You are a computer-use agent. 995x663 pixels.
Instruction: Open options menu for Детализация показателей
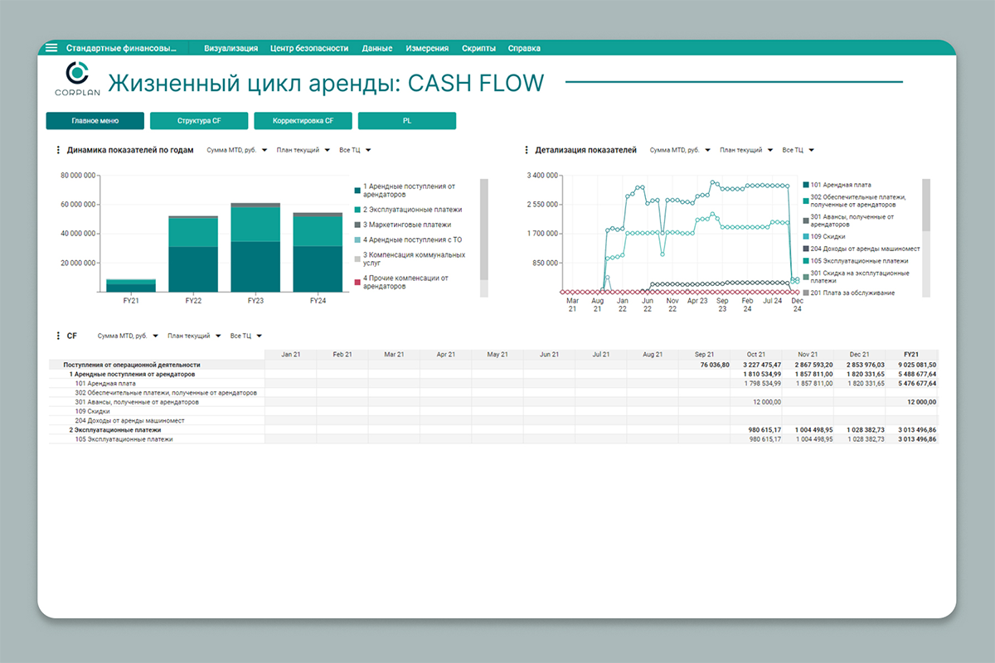coord(527,151)
